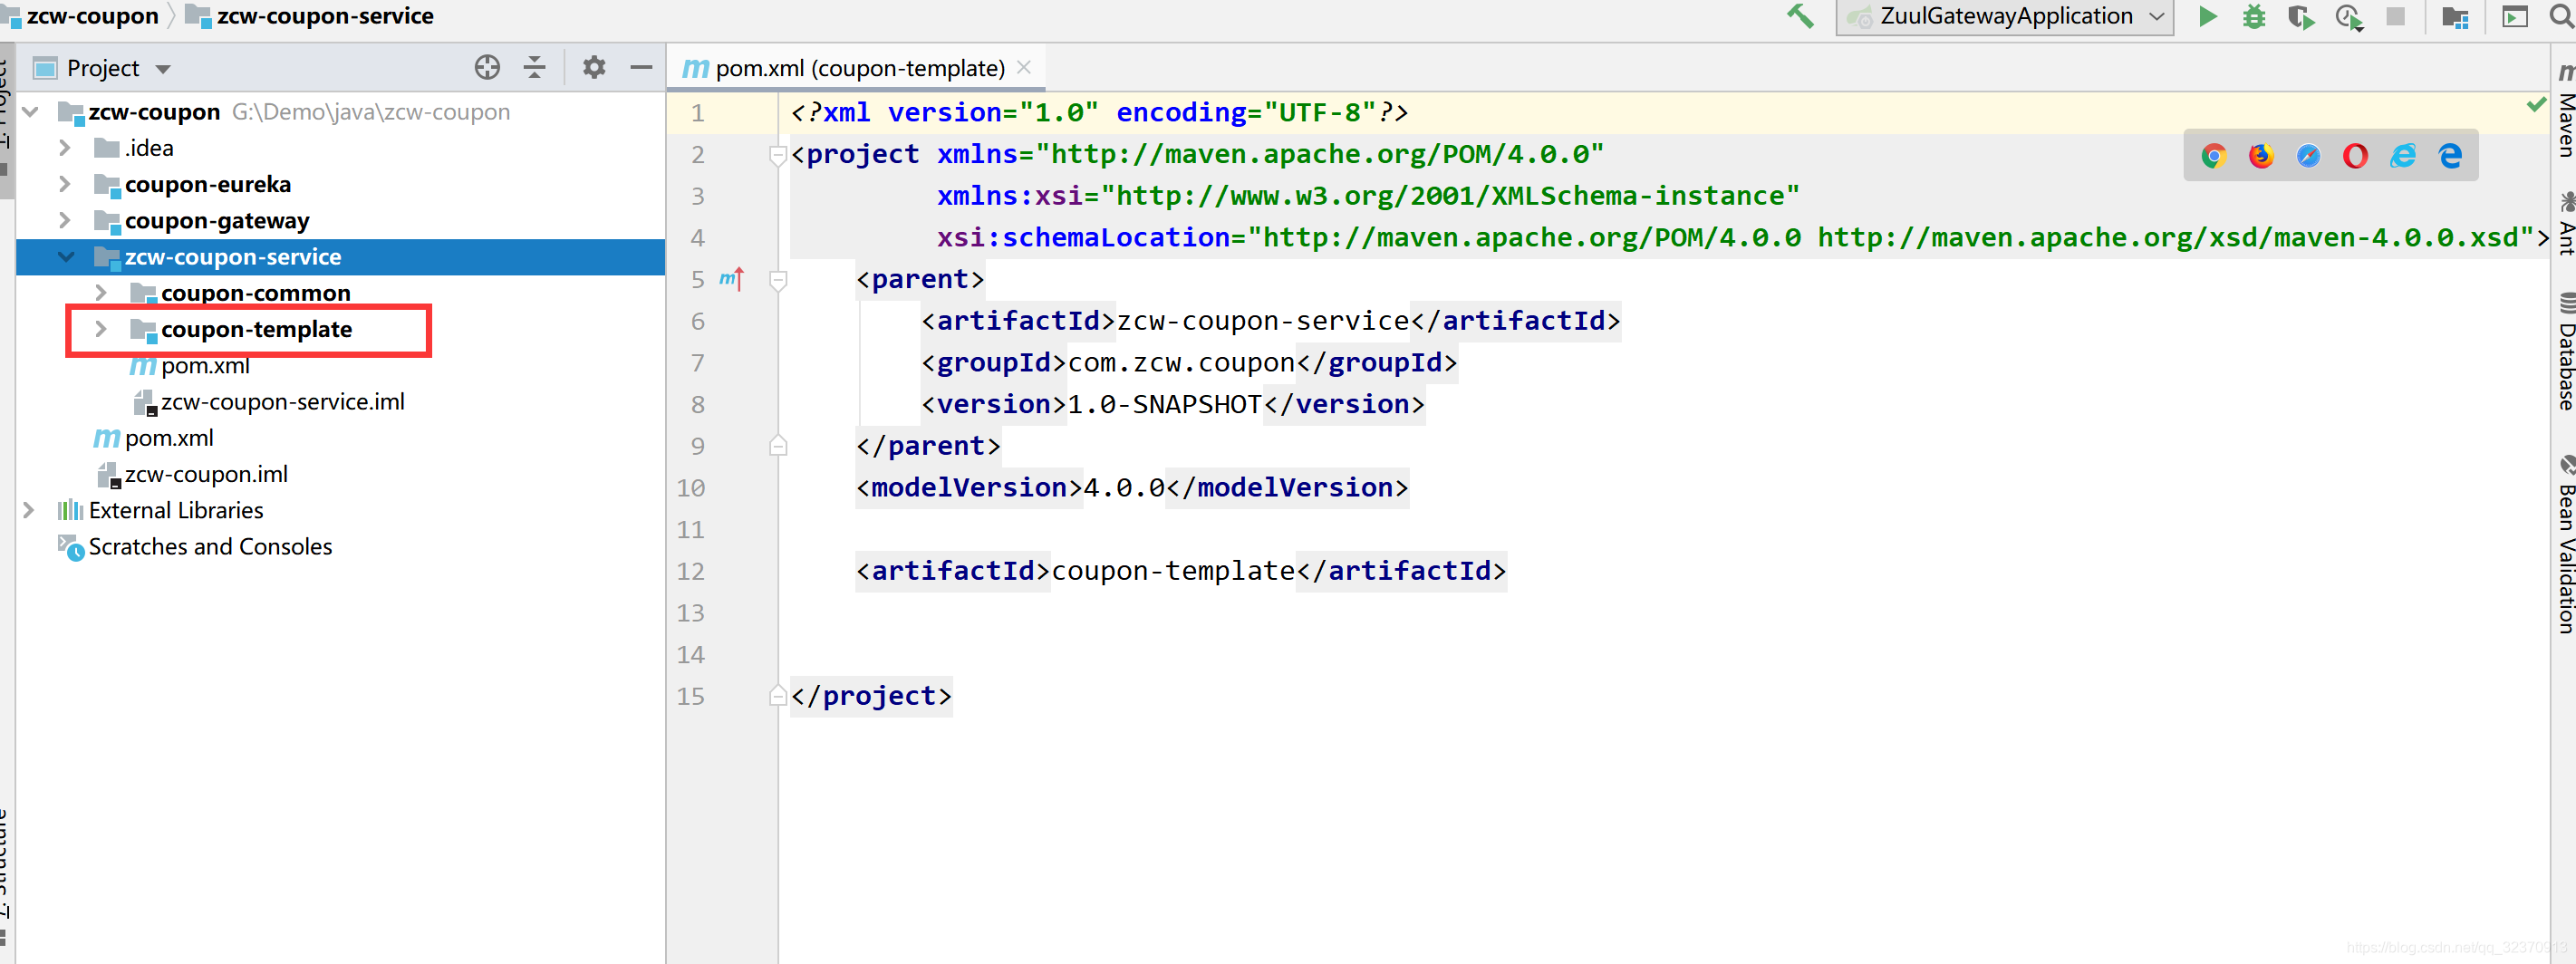Click the zcw-coupon-service artifactId value

coord(1262,320)
